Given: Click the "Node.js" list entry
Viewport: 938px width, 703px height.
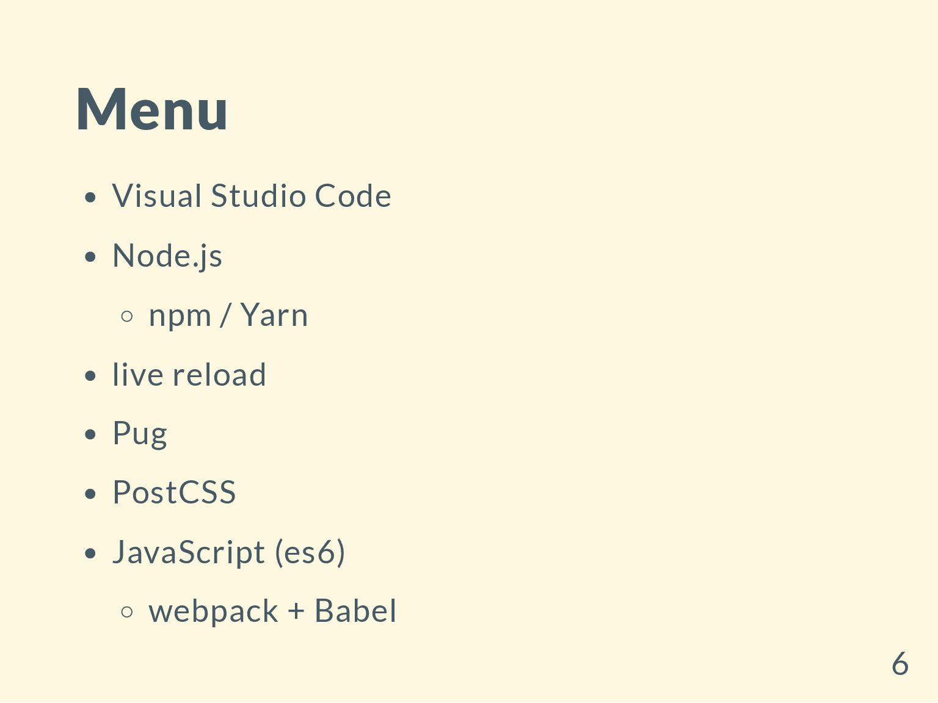Looking at the screenshot, I should click(167, 256).
